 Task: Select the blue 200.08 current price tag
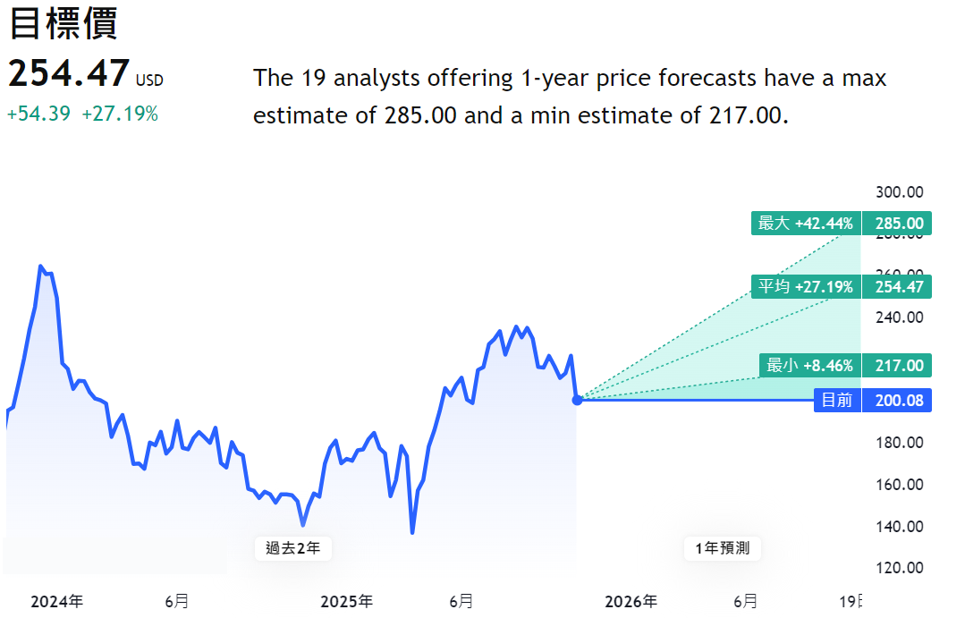pos(898,401)
